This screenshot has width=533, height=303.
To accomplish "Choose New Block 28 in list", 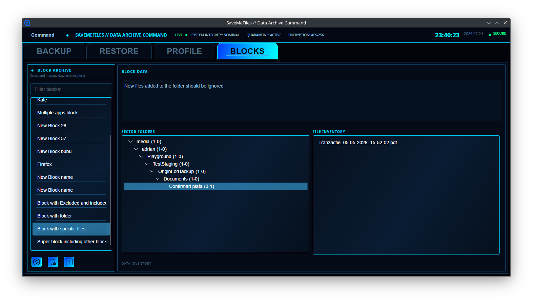I will click(71, 126).
